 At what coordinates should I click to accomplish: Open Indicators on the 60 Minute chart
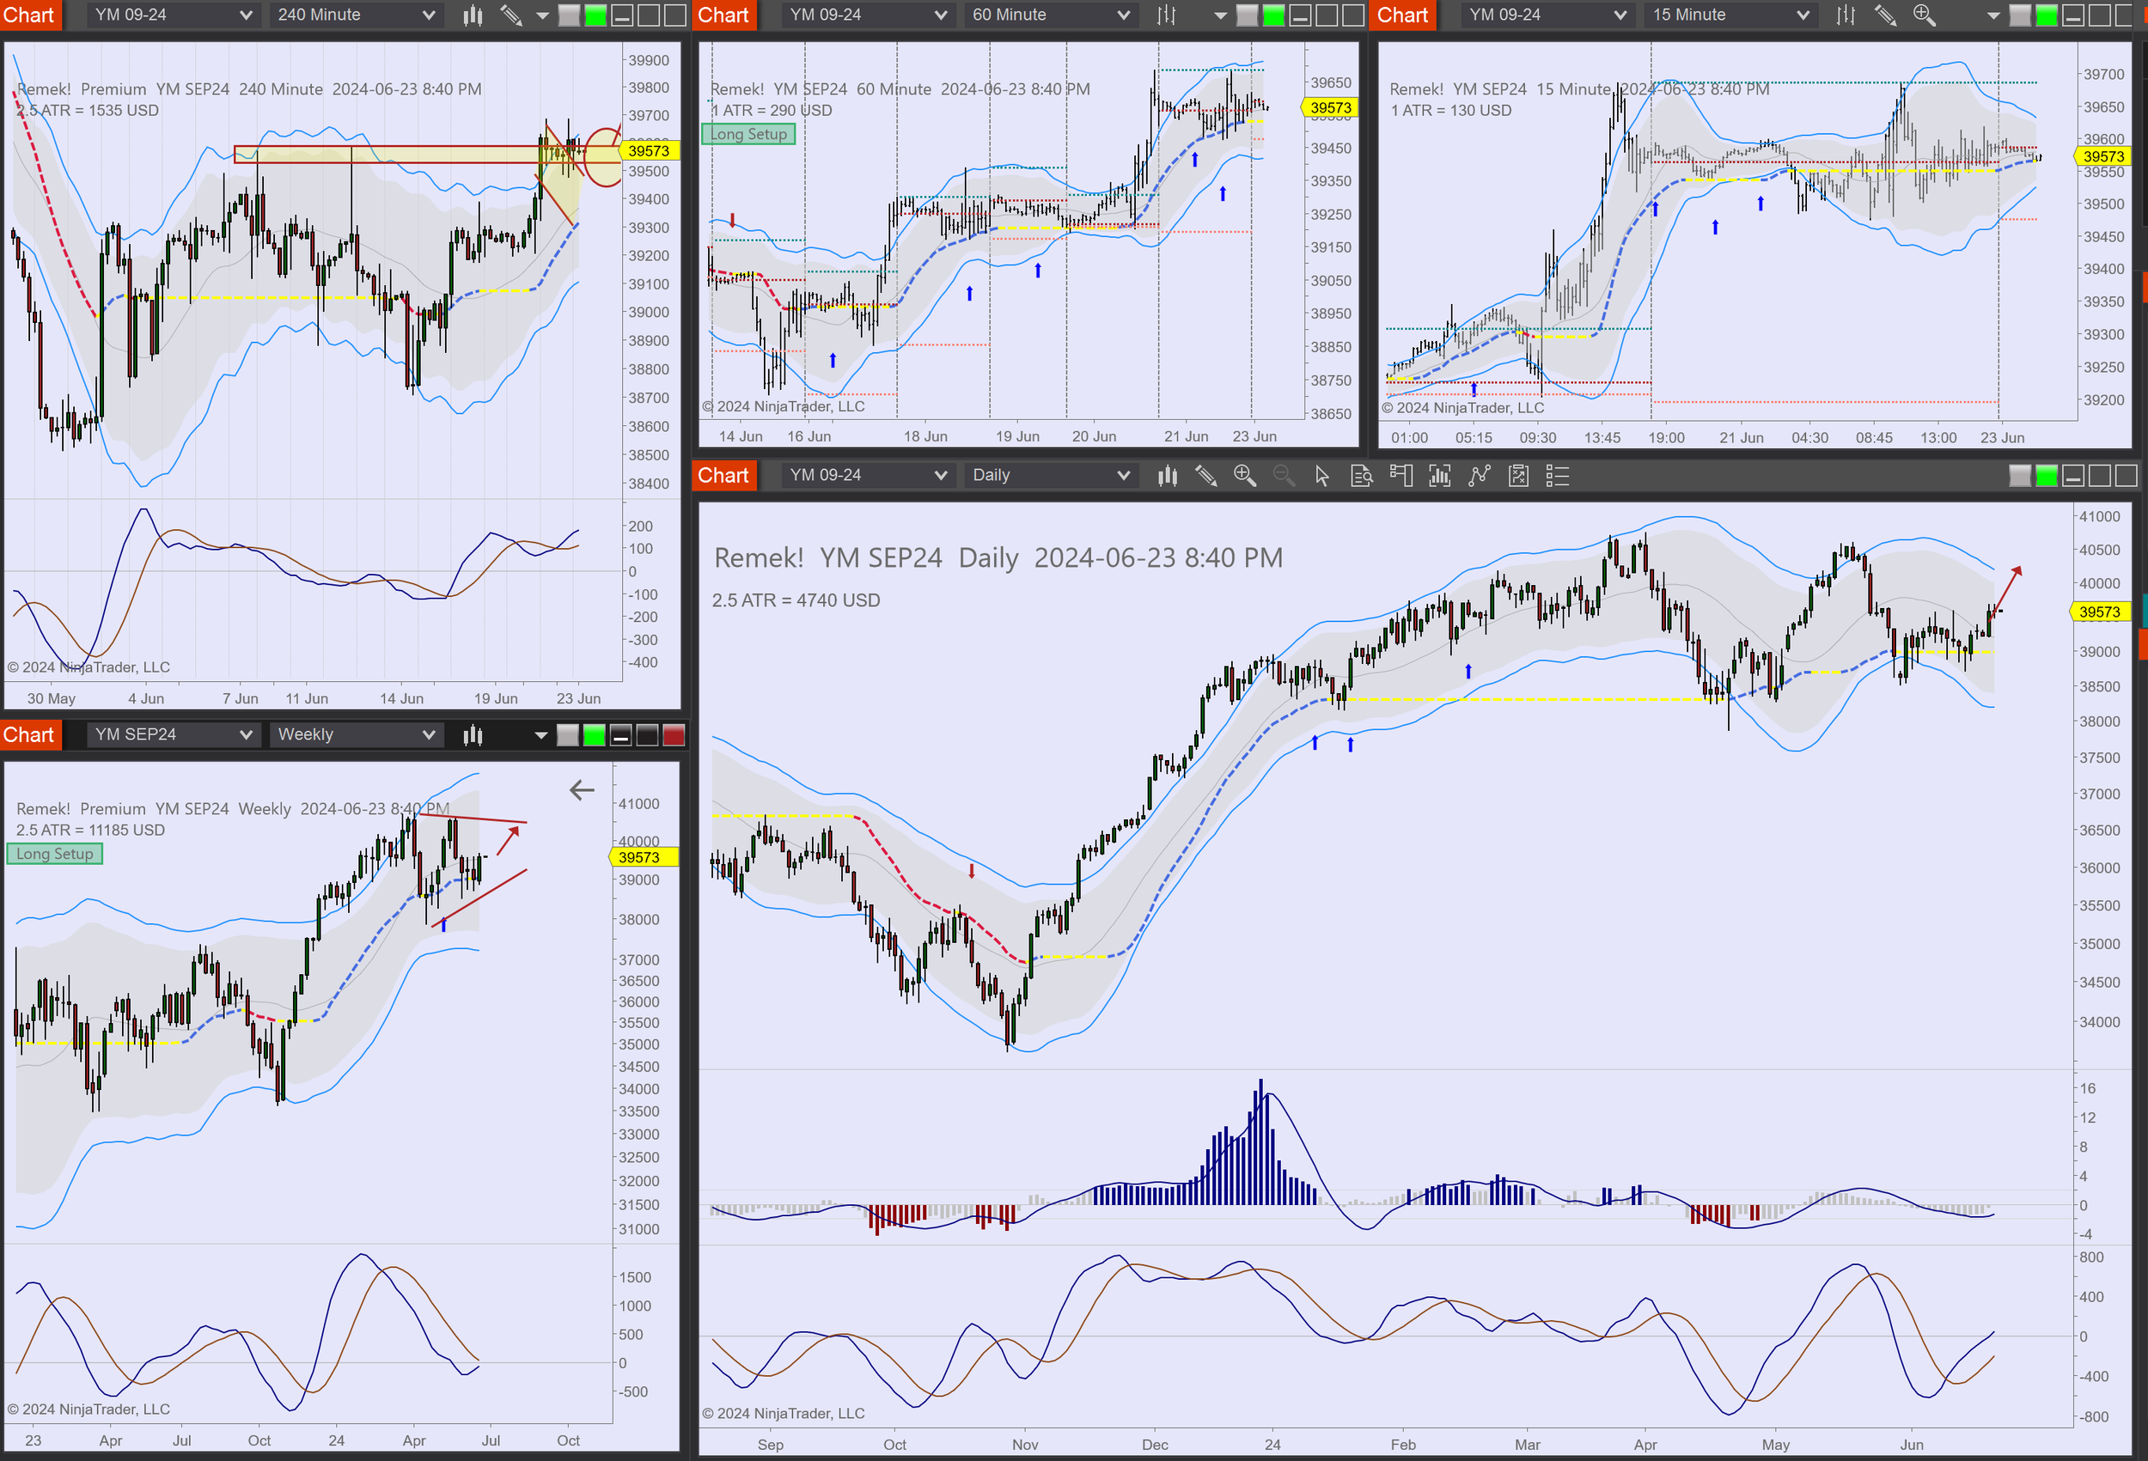point(1167,15)
